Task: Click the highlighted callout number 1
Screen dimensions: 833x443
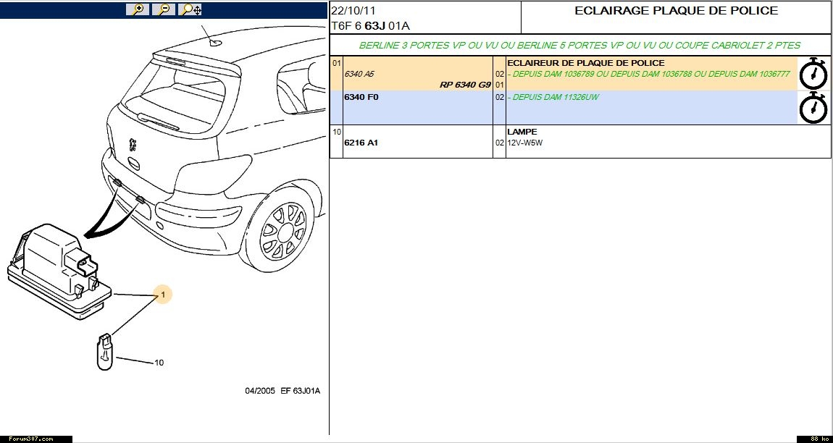Action: (164, 295)
